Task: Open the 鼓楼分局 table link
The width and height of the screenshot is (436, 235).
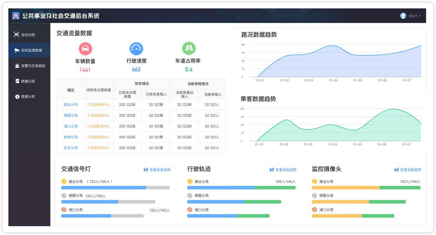Action: 71,137
